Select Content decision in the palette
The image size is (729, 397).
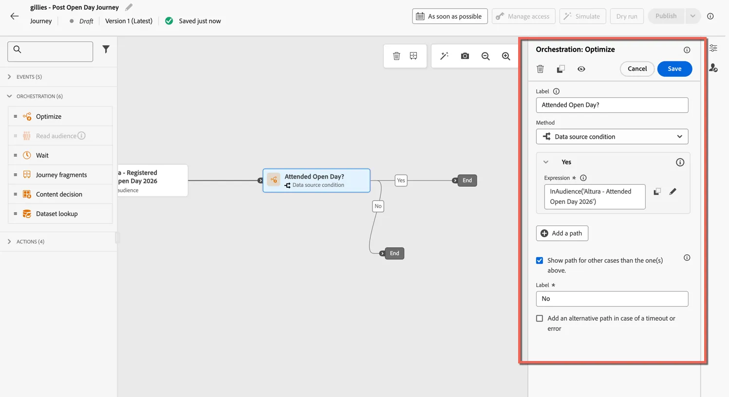tap(60, 194)
